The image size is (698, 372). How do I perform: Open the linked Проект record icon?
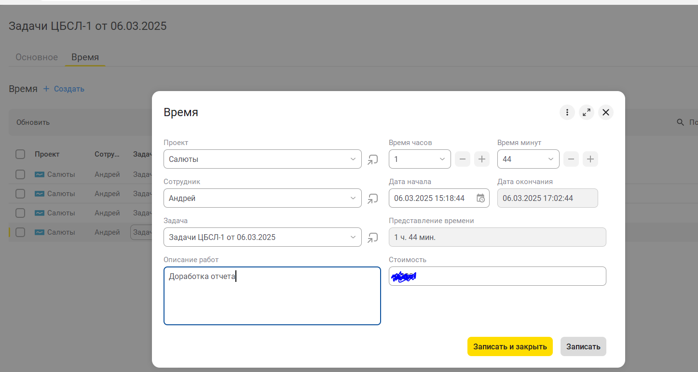click(x=372, y=159)
